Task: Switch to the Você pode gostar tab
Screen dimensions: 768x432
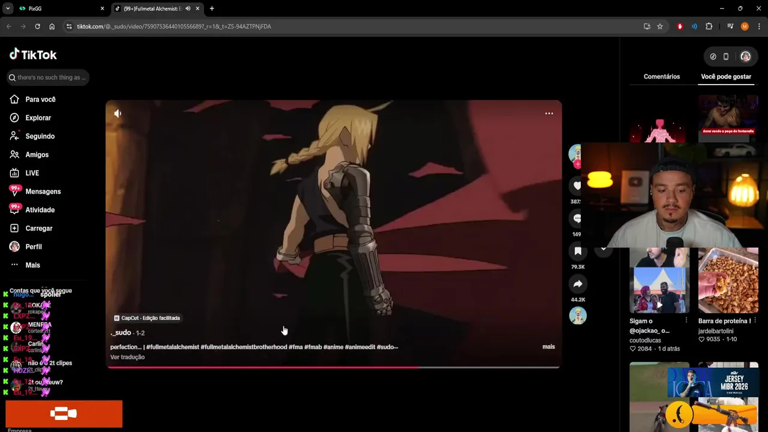Action: coord(726,77)
